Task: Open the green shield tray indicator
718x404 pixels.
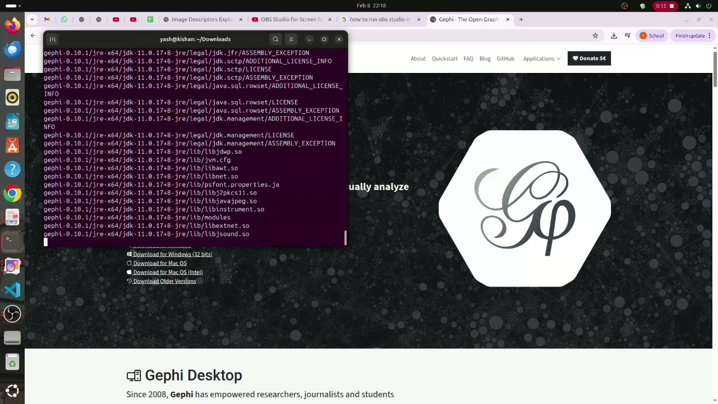Action: [x=642, y=6]
